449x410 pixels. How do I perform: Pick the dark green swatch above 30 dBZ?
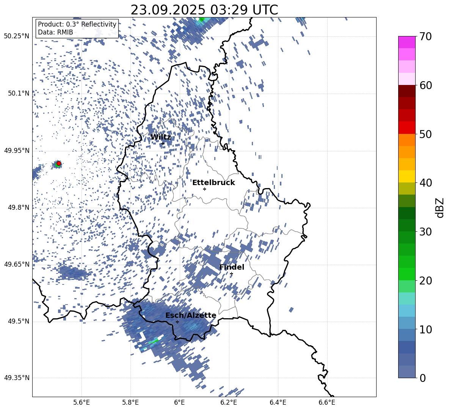pyautogui.click(x=407, y=213)
